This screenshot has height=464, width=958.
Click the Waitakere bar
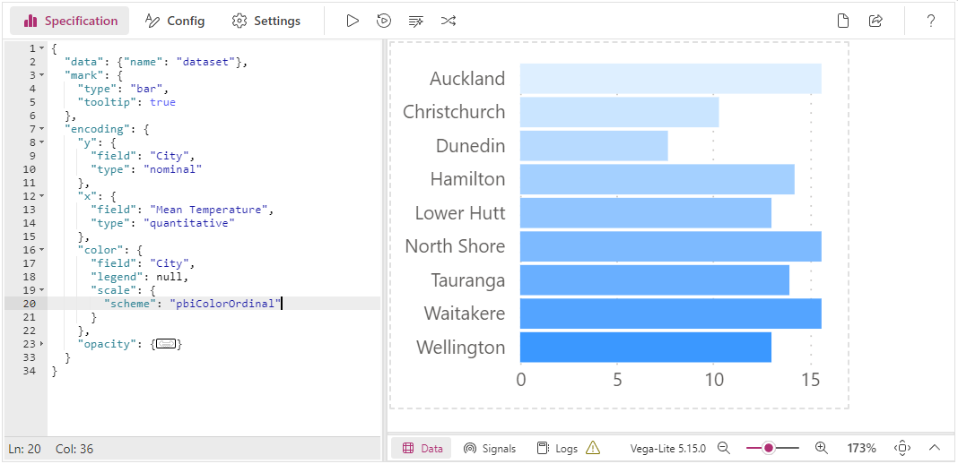[x=670, y=314]
